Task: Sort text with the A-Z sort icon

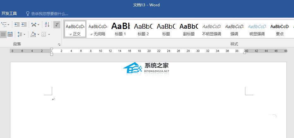Action: 47,25
